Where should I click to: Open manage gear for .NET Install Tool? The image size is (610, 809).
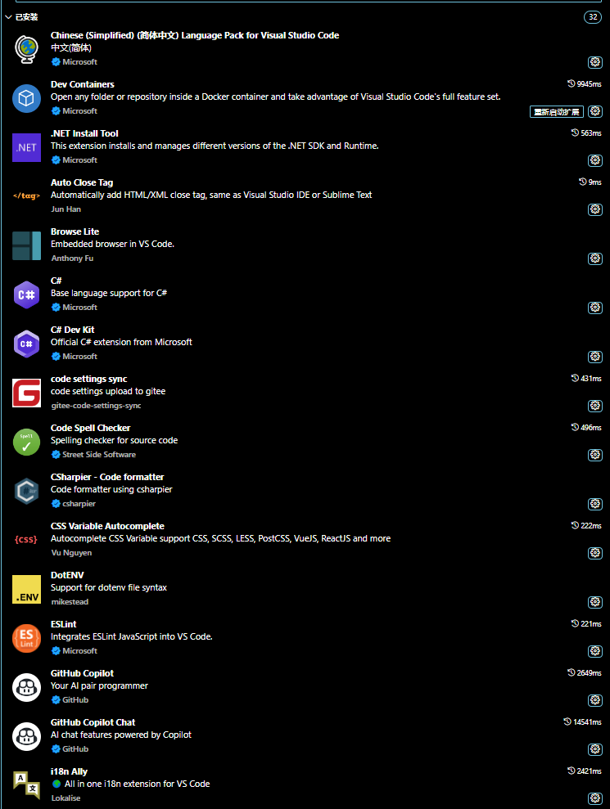tap(595, 160)
